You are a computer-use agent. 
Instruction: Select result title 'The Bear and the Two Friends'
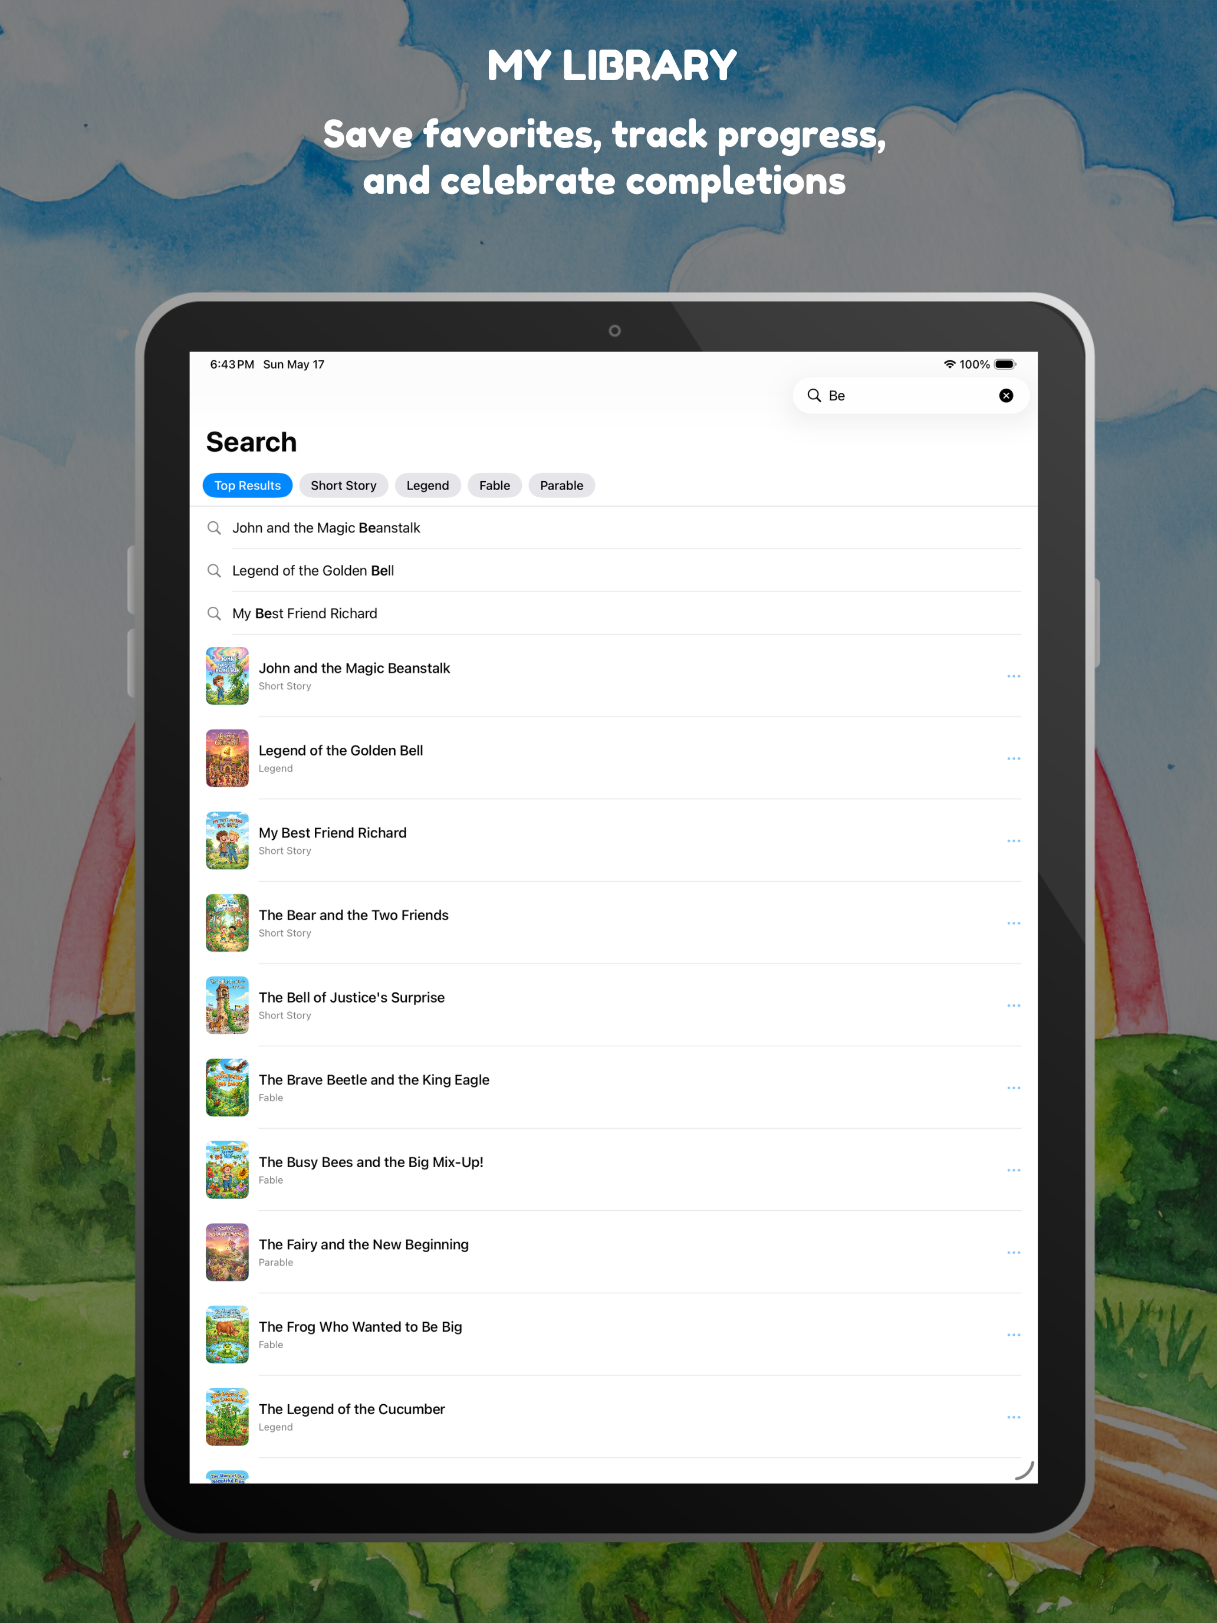[354, 915]
